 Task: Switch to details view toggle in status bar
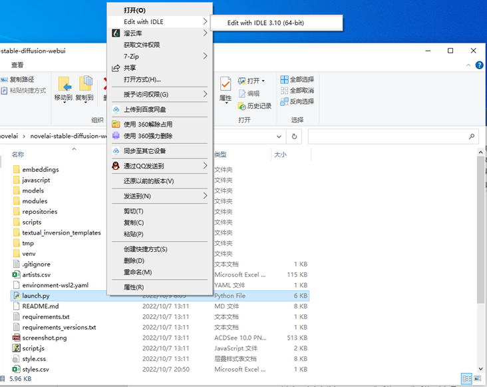tap(466, 378)
